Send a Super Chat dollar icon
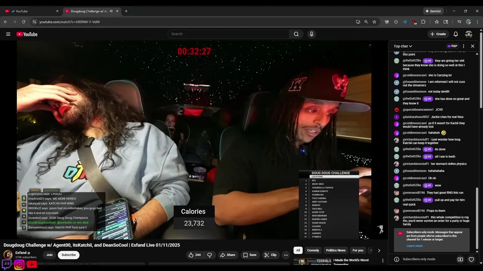The height and width of the screenshot is (271, 483). click(x=460, y=259)
